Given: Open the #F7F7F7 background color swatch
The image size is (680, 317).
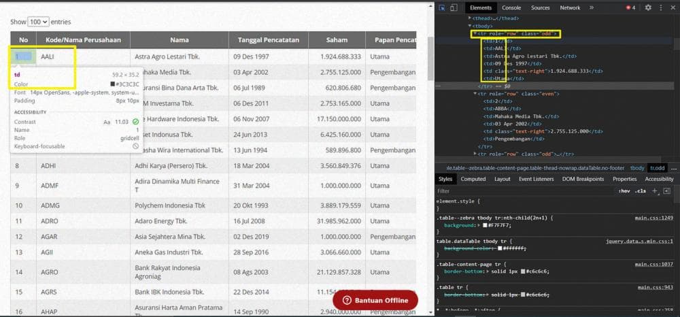Looking at the screenshot, I should tap(485, 225).
